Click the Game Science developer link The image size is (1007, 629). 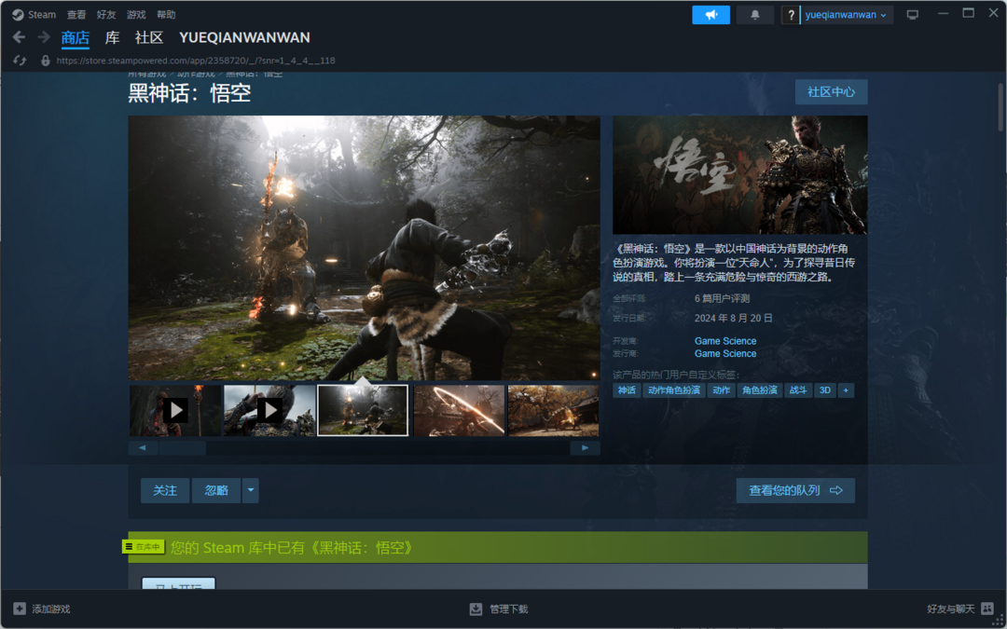(725, 341)
